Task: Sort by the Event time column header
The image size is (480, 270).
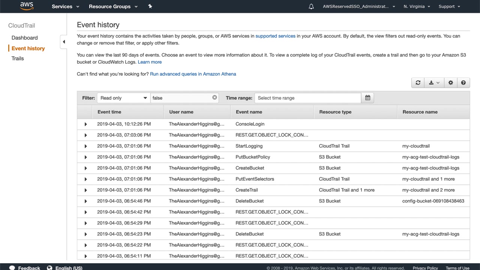Action: click(109, 112)
